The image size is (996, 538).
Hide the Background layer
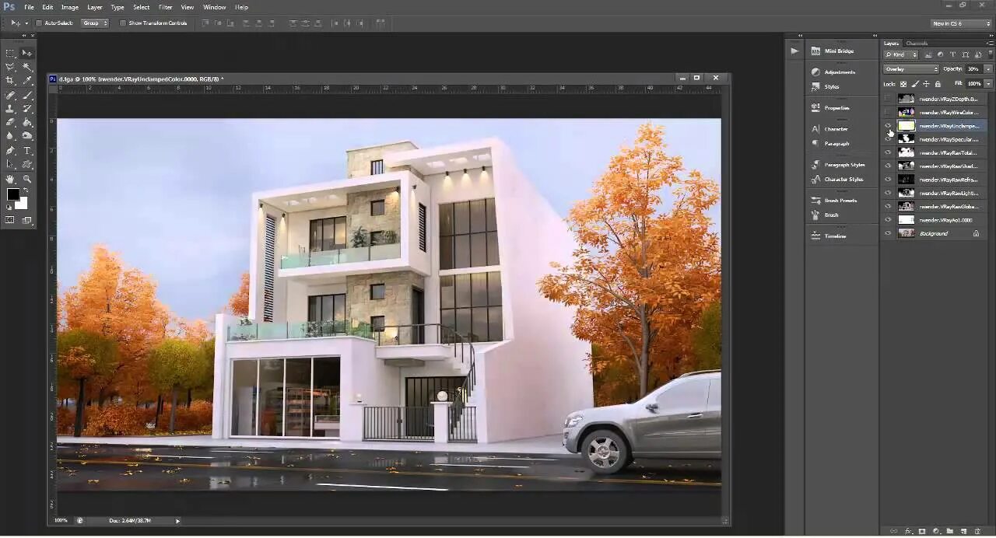pyautogui.click(x=888, y=233)
